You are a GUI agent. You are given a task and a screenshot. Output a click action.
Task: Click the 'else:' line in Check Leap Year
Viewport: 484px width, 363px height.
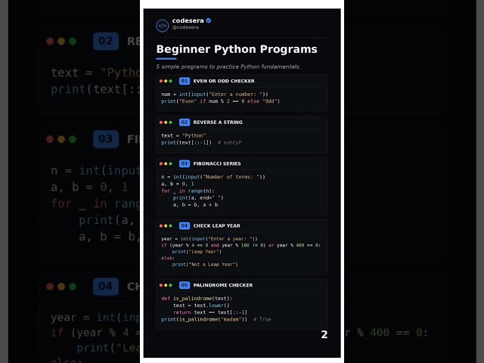168,258
